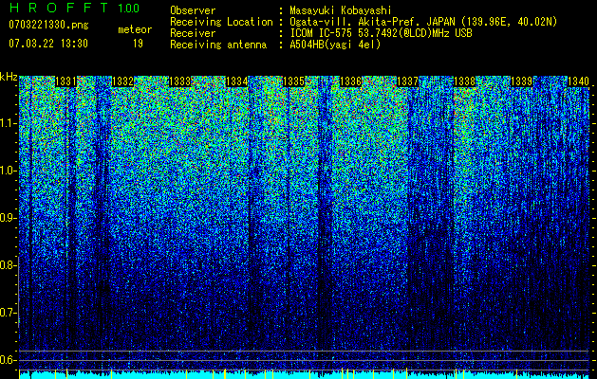Image resolution: width=597 pixels, height=379 pixels.
Task: Click the 1333 time marker
Action: pyautogui.click(x=179, y=81)
